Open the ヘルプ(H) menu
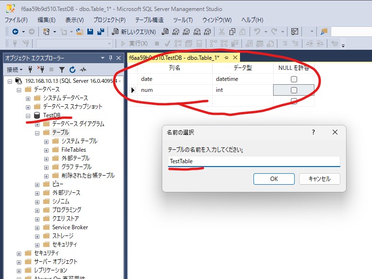 [252, 20]
